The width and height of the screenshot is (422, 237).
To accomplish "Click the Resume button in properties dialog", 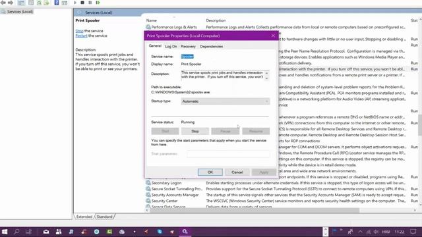I will [x=256, y=131].
